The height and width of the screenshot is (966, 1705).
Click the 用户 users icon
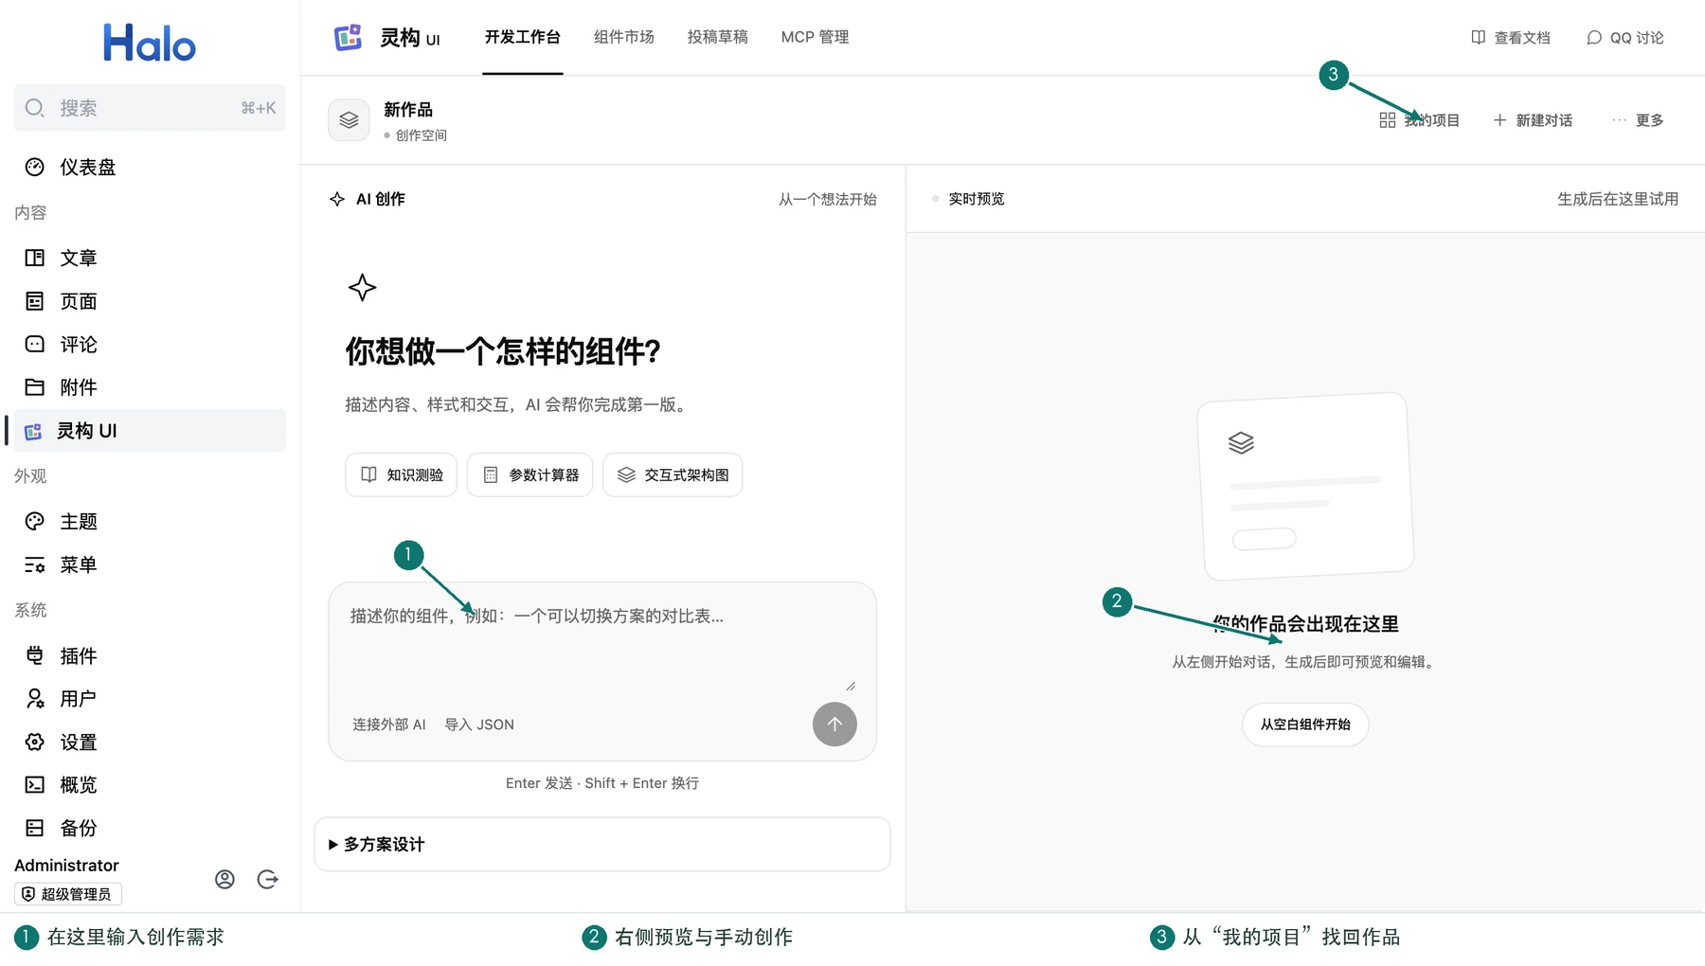[35, 699]
